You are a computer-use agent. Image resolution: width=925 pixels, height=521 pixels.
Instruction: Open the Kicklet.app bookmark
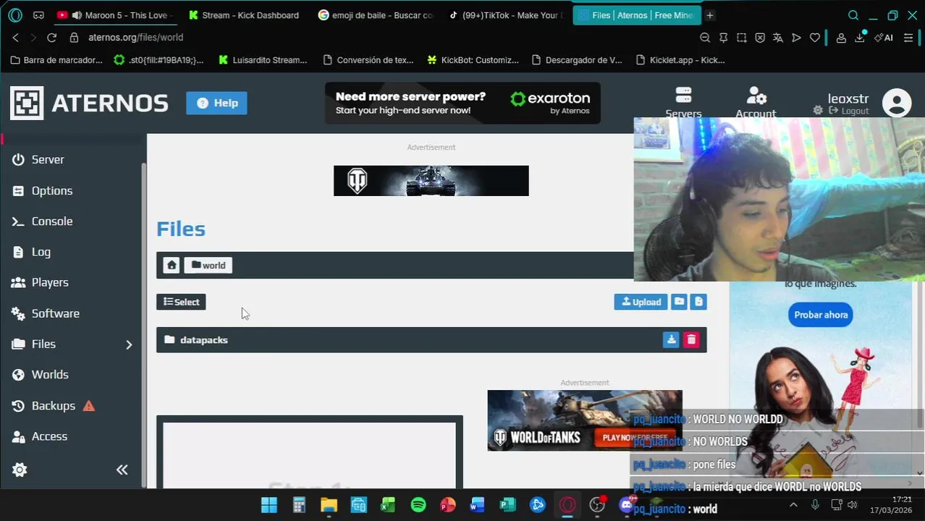(680, 60)
